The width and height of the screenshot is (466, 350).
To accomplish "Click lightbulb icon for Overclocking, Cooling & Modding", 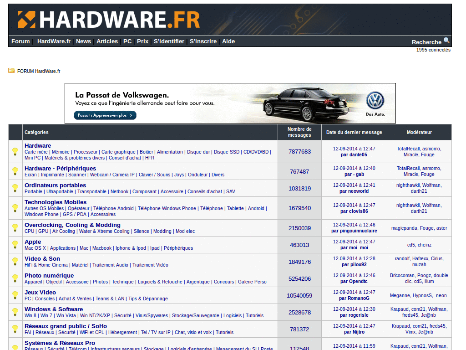I will (15, 228).
